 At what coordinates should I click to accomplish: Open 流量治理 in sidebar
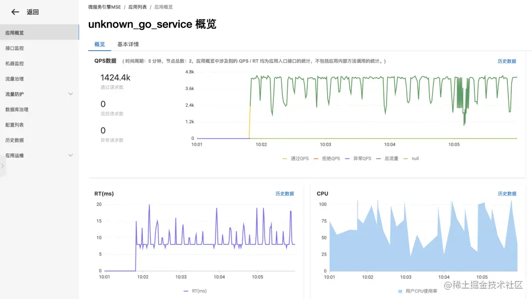coord(39,79)
